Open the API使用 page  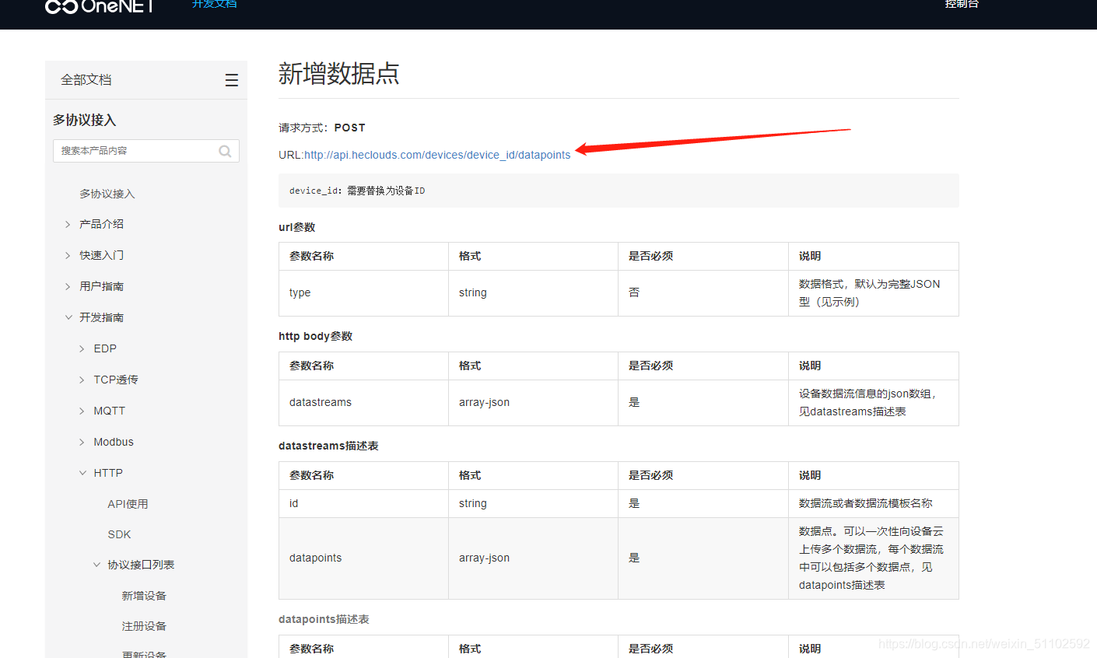[128, 504]
